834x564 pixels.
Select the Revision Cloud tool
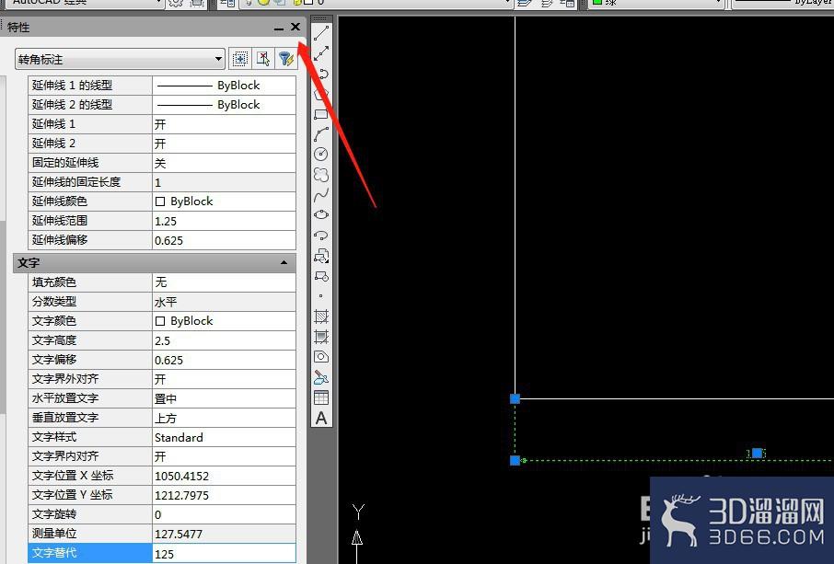click(321, 175)
